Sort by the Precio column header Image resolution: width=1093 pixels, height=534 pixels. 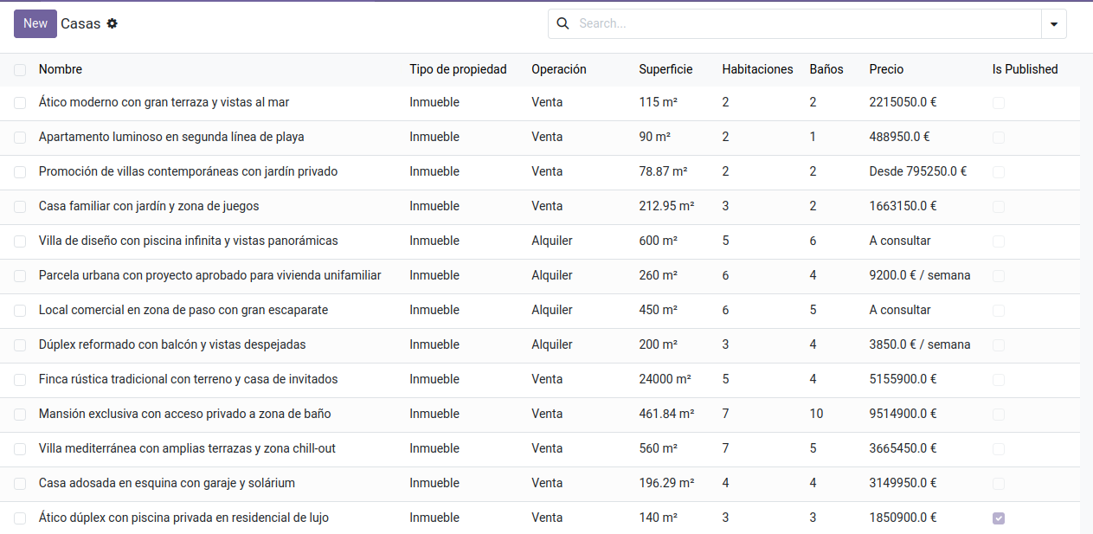tap(886, 69)
